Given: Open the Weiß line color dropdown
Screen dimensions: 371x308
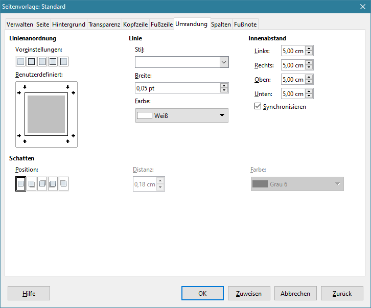Looking at the screenshot, I should (182, 115).
